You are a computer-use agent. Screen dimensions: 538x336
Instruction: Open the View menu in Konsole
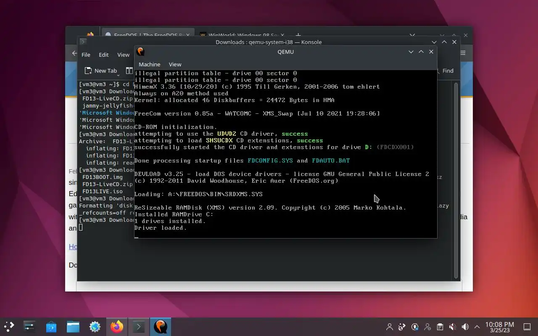[x=123, y=55]
